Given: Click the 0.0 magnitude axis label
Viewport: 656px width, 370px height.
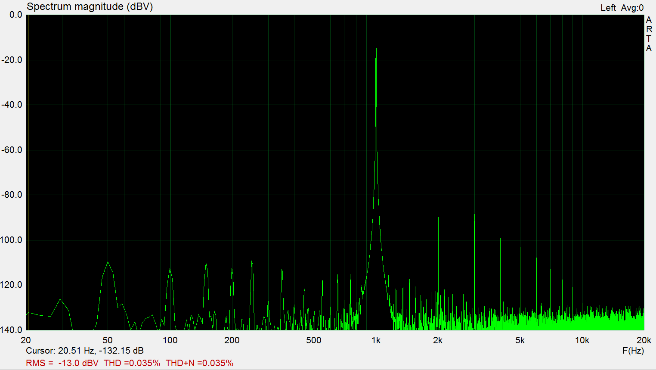Looking at the screenshot, I should tap(16, 15).
